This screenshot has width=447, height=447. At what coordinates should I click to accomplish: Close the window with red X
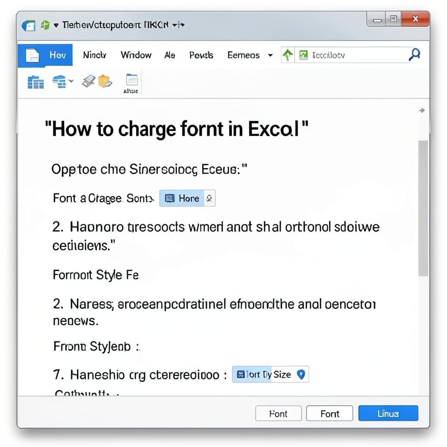coord(415,19)
